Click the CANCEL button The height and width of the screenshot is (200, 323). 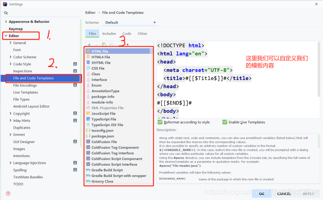(x=284, y=194)
